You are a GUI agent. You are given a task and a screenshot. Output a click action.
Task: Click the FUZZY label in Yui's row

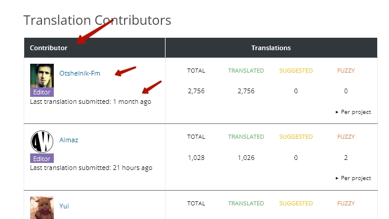point(346,204)
